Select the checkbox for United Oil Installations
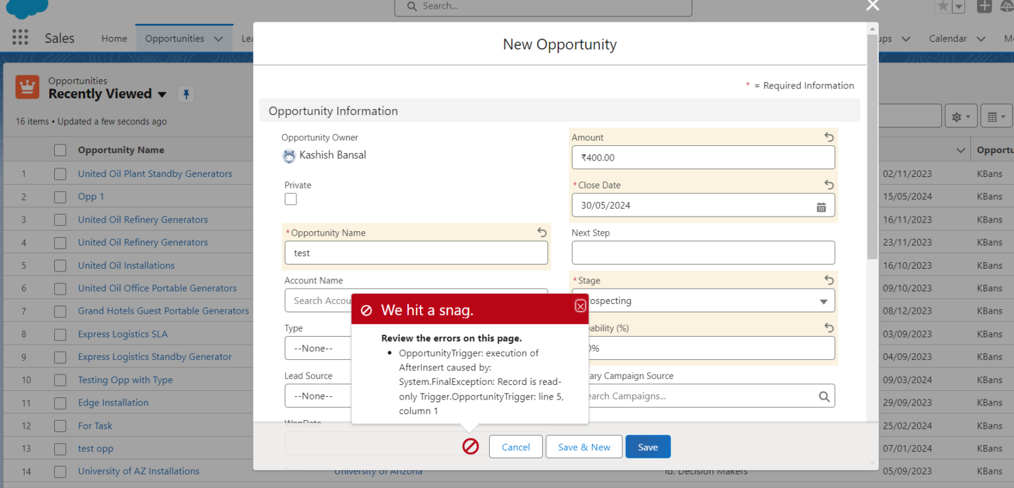 (60, 265)
